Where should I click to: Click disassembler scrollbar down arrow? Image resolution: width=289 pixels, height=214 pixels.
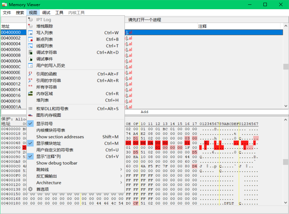286,106
